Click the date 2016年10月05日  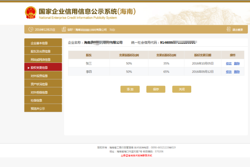203,63
